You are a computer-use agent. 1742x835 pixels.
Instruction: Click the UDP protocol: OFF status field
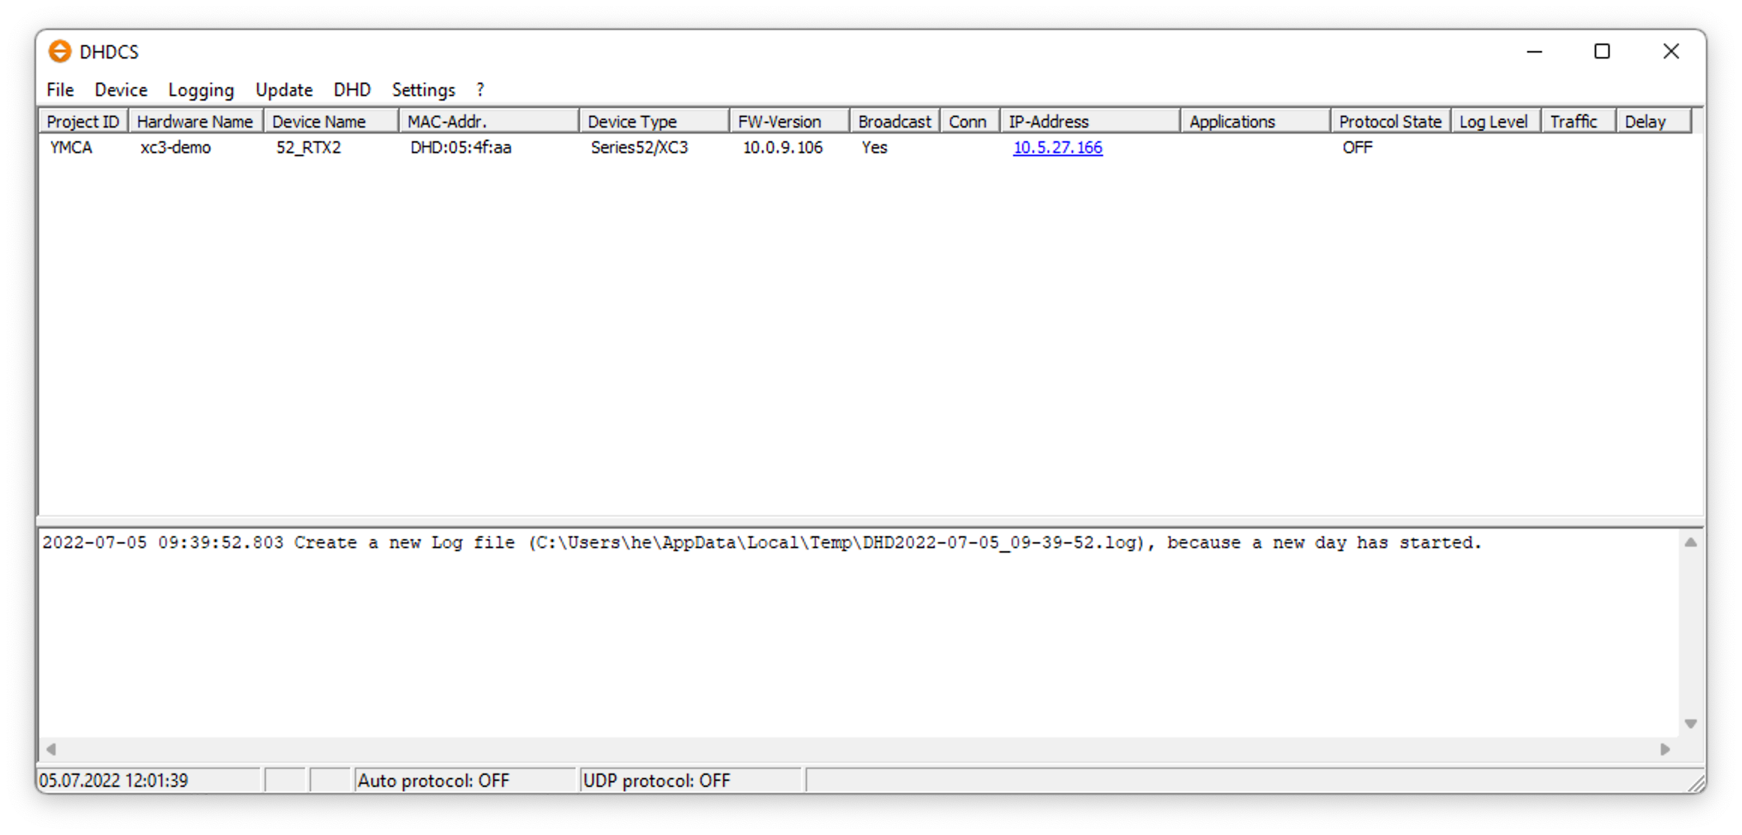691,781
